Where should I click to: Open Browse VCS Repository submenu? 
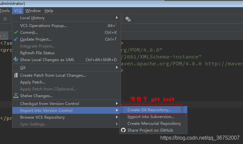[x=66, y=117]
